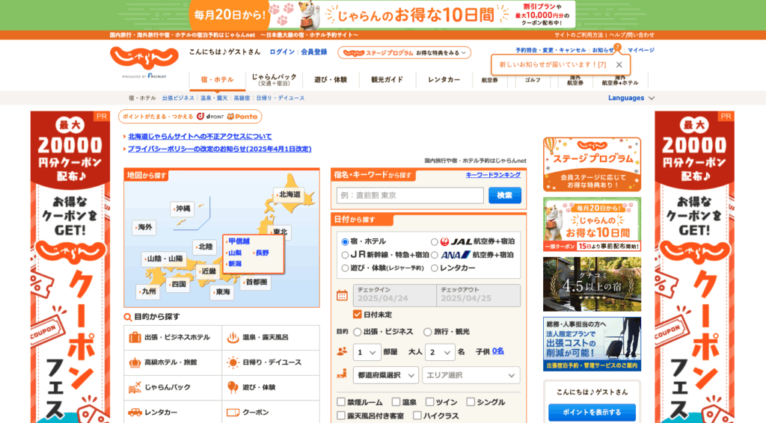Click the blue 検索 search button
The image size is (766, 423).
click(505, 195)
